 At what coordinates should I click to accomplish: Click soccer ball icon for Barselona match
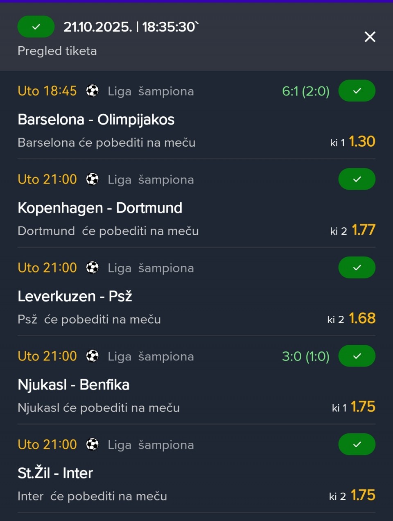coord(93,91)
